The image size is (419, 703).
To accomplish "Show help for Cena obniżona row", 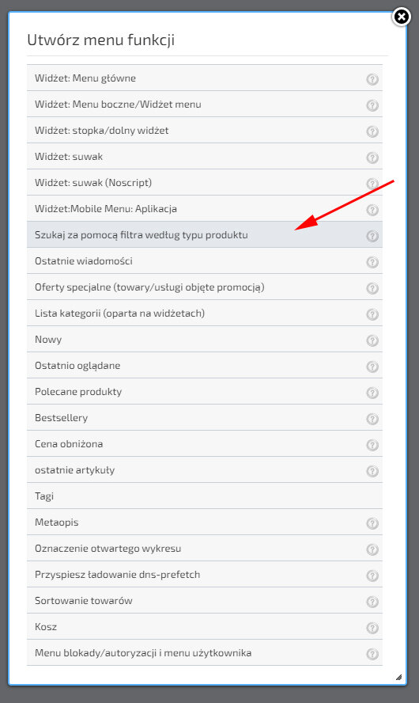I will (x=372, y=445).
